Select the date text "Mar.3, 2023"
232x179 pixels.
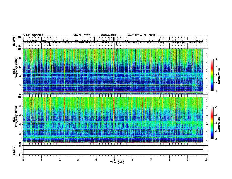click(x=82, y=35)
